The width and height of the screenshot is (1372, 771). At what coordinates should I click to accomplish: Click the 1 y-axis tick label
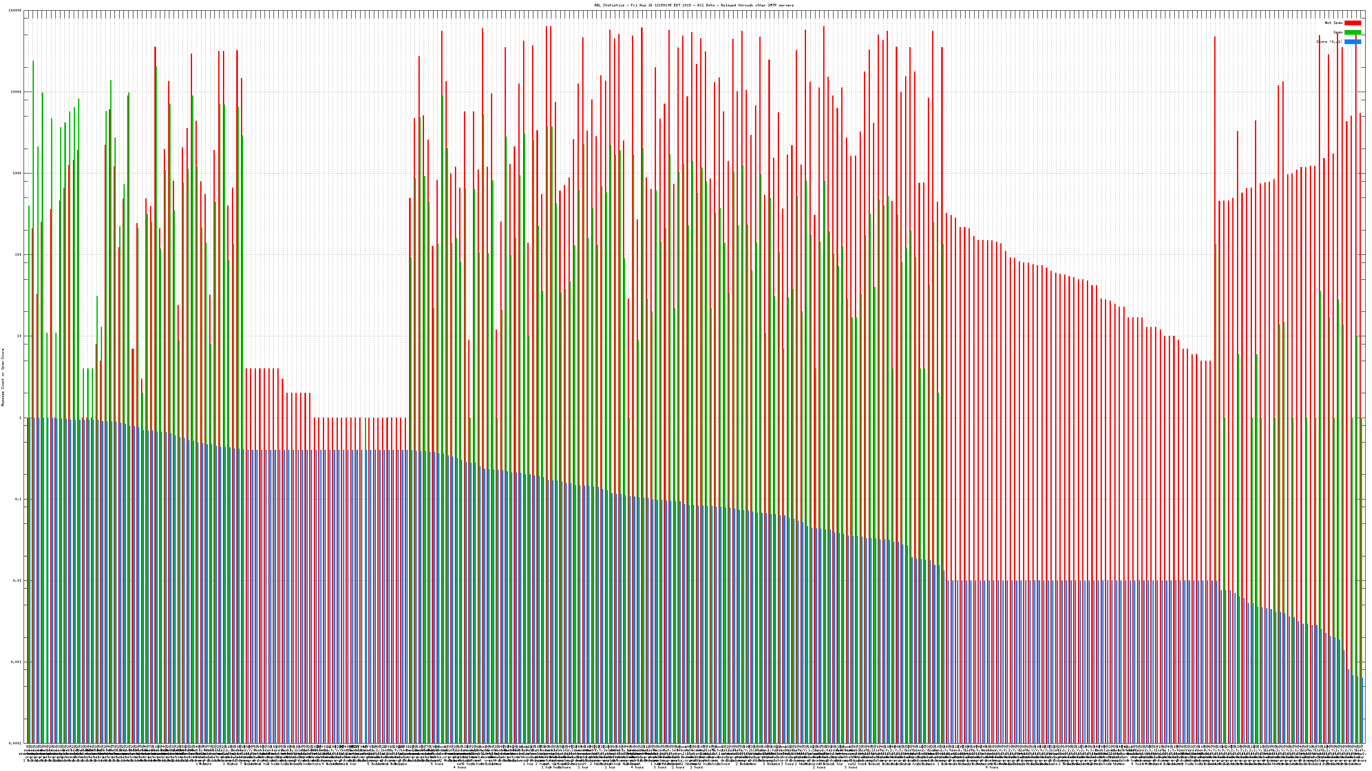(x=21, y=418)
